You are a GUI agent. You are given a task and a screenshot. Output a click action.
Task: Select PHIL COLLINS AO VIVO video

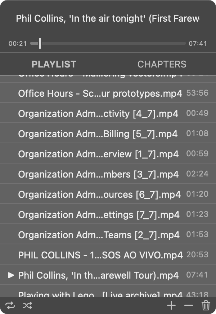[x=100, y=255]
